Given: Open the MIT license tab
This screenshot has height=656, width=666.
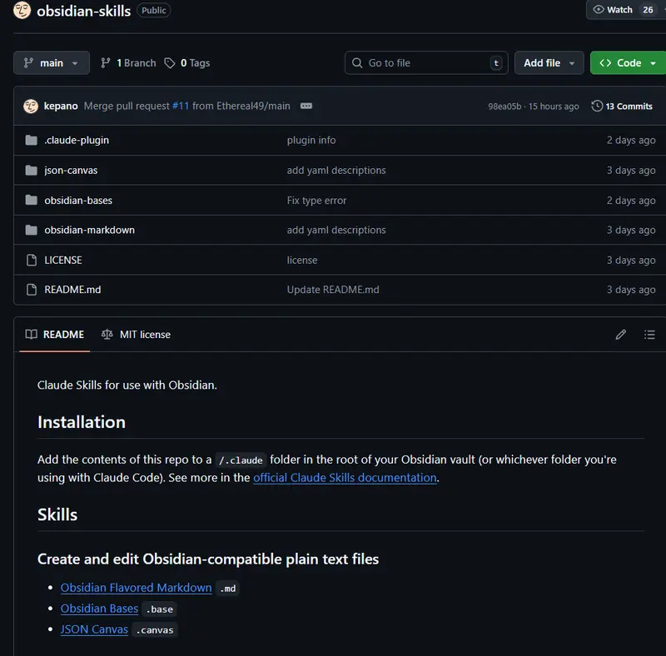Looking at the screenshot, I should tap(136, 334).
